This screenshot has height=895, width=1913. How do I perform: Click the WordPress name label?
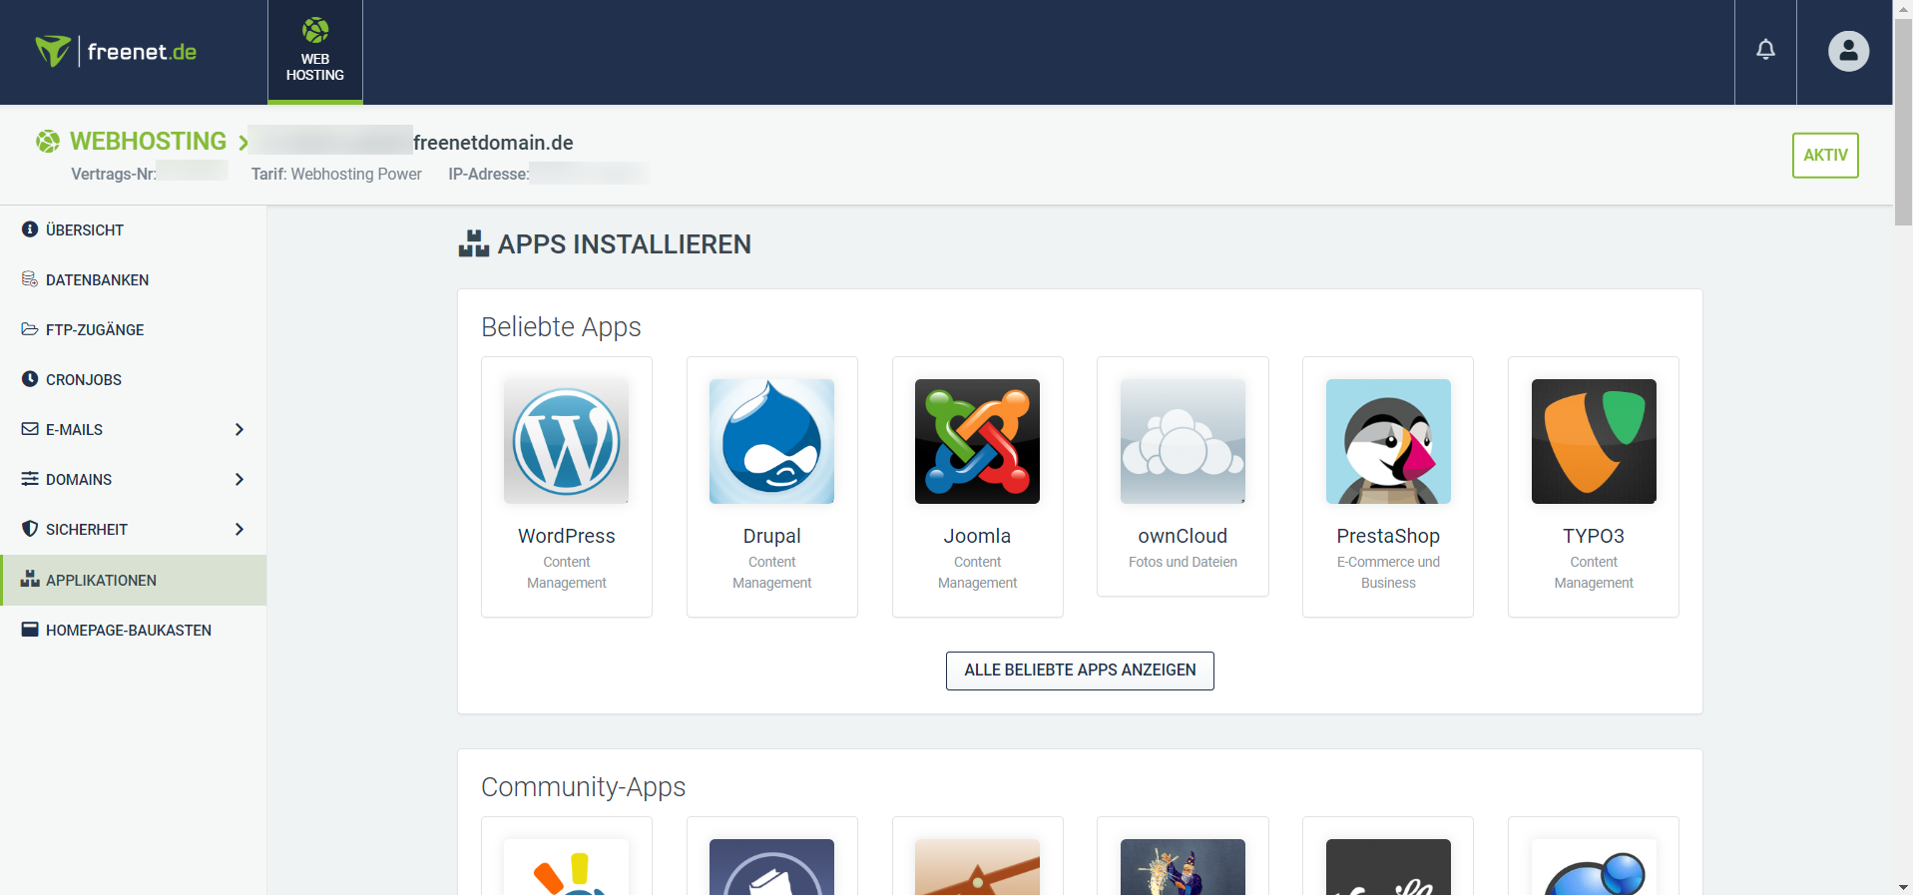click(567, 536)
